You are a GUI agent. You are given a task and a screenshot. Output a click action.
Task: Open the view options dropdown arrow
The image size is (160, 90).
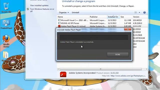click(x=139, y=12)
